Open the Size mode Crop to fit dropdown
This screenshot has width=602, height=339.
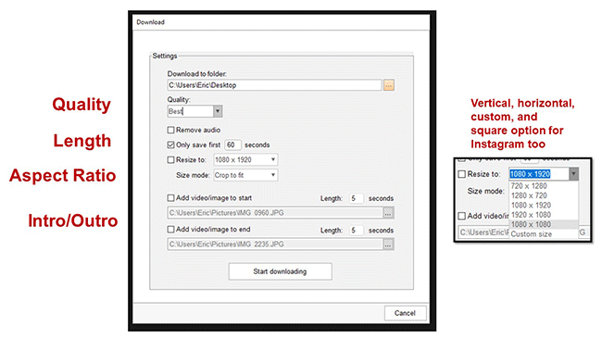(273, 175)
